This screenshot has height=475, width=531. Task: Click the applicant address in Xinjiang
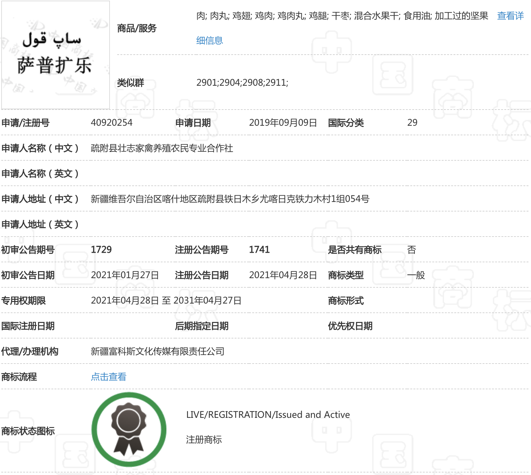(230, 199)
